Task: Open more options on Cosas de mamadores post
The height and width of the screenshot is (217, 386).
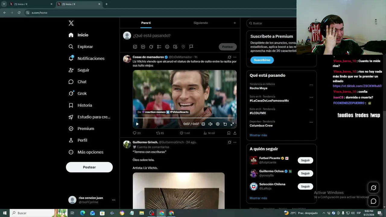Action: pyautogui.click(x=235, y=57)
